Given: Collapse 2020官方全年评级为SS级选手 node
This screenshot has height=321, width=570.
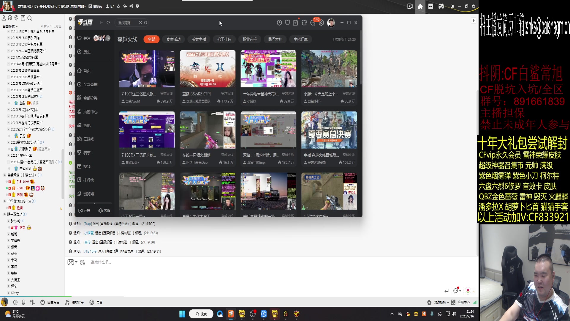Looking at the screenshot, I should point(8,129).
